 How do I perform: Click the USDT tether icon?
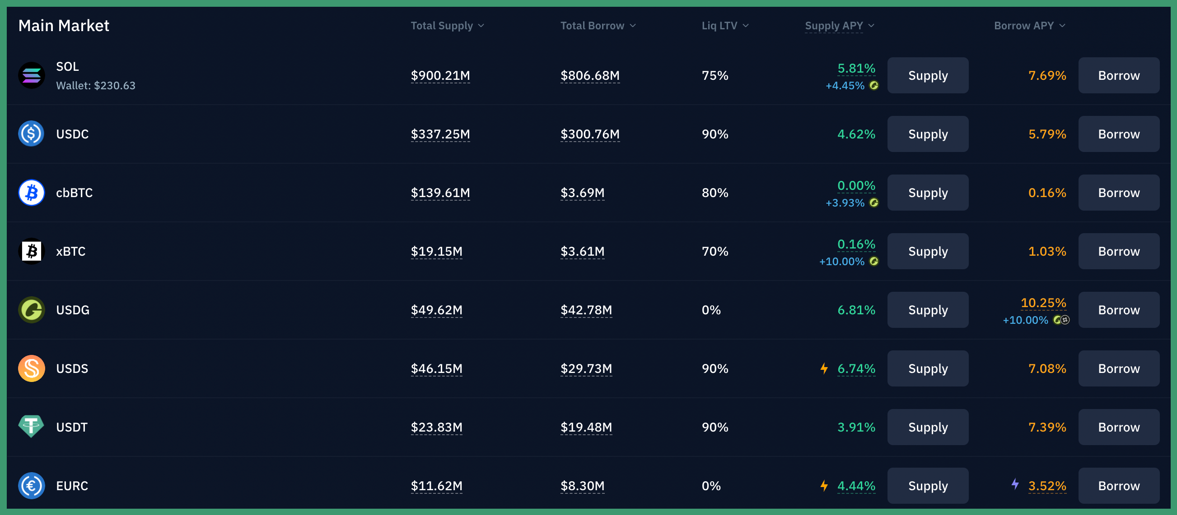(32, 427)
